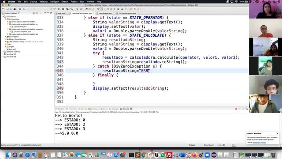Click the display.setText(resultadoString) line

pos(130,88)
